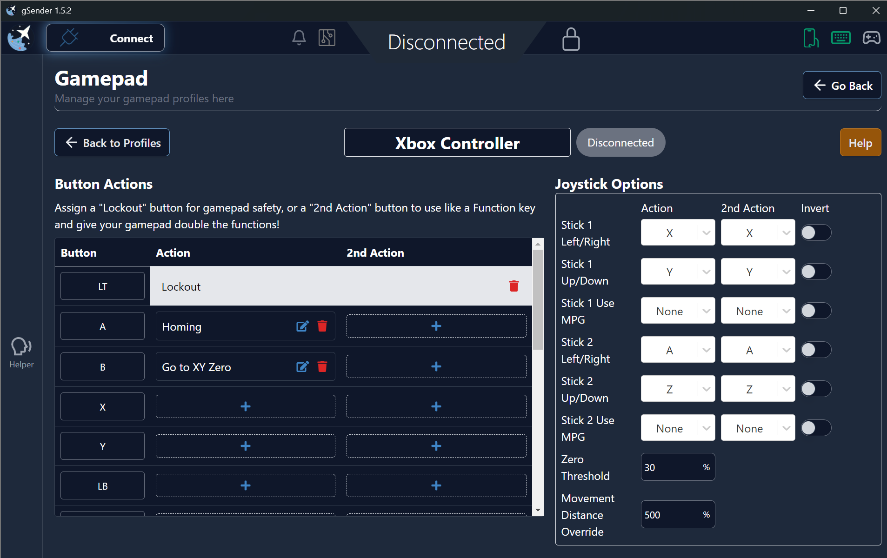Open the firmware board icon
This screenshot has height=558, width=887.
click(327, 38)
